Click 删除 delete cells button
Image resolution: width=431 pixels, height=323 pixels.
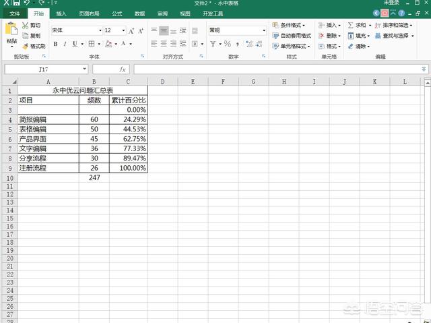coord(329,36)
